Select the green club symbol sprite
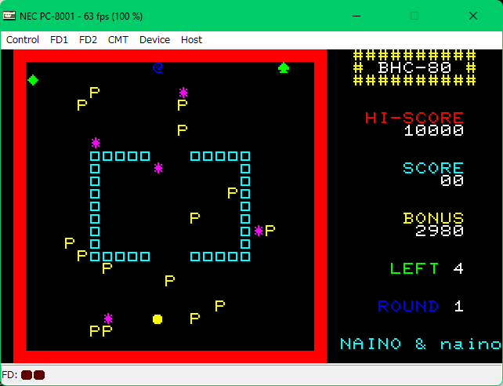The height and width of the screenshot is (386, 503). [x=283, y=68]
